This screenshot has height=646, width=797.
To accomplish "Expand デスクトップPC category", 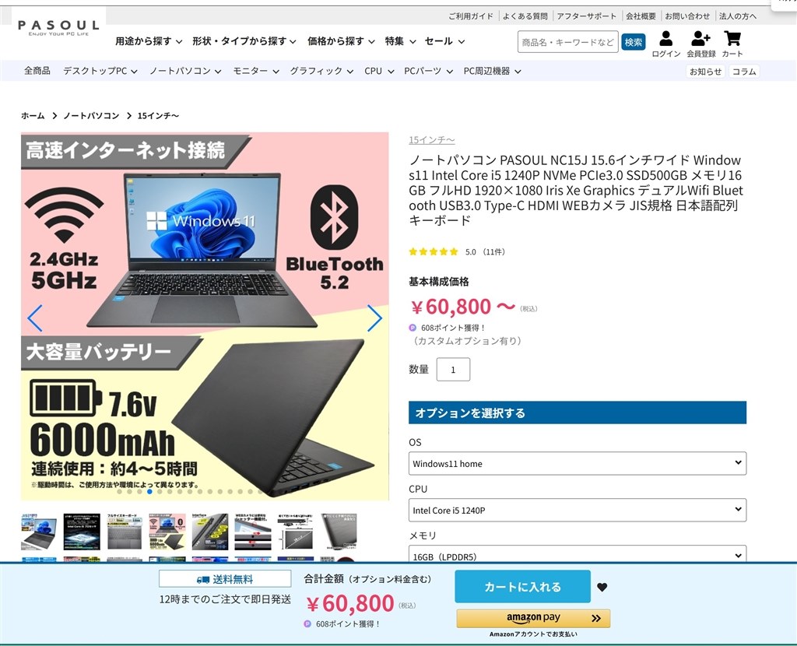I will point(100,71).
